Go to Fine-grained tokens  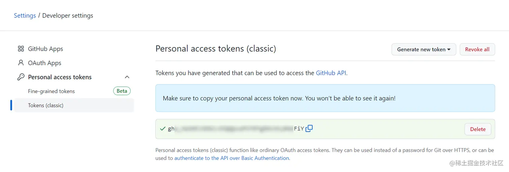(x=51, y=91)
